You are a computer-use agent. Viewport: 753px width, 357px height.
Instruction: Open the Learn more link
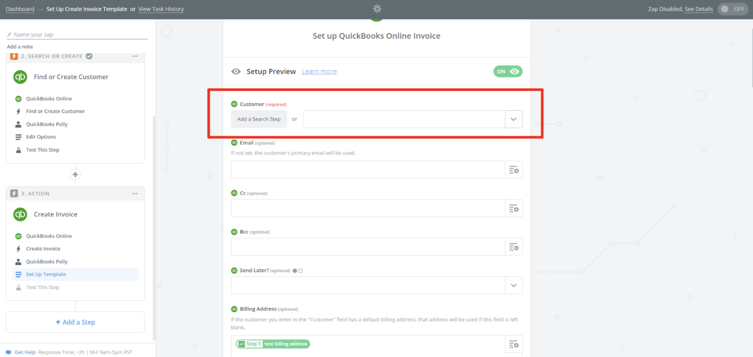(x=319, y=72)
